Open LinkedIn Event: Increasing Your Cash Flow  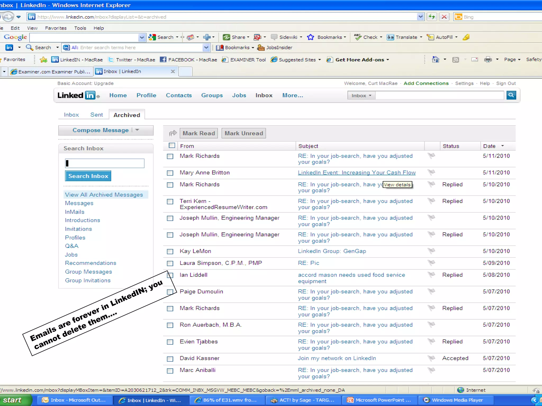357,173
